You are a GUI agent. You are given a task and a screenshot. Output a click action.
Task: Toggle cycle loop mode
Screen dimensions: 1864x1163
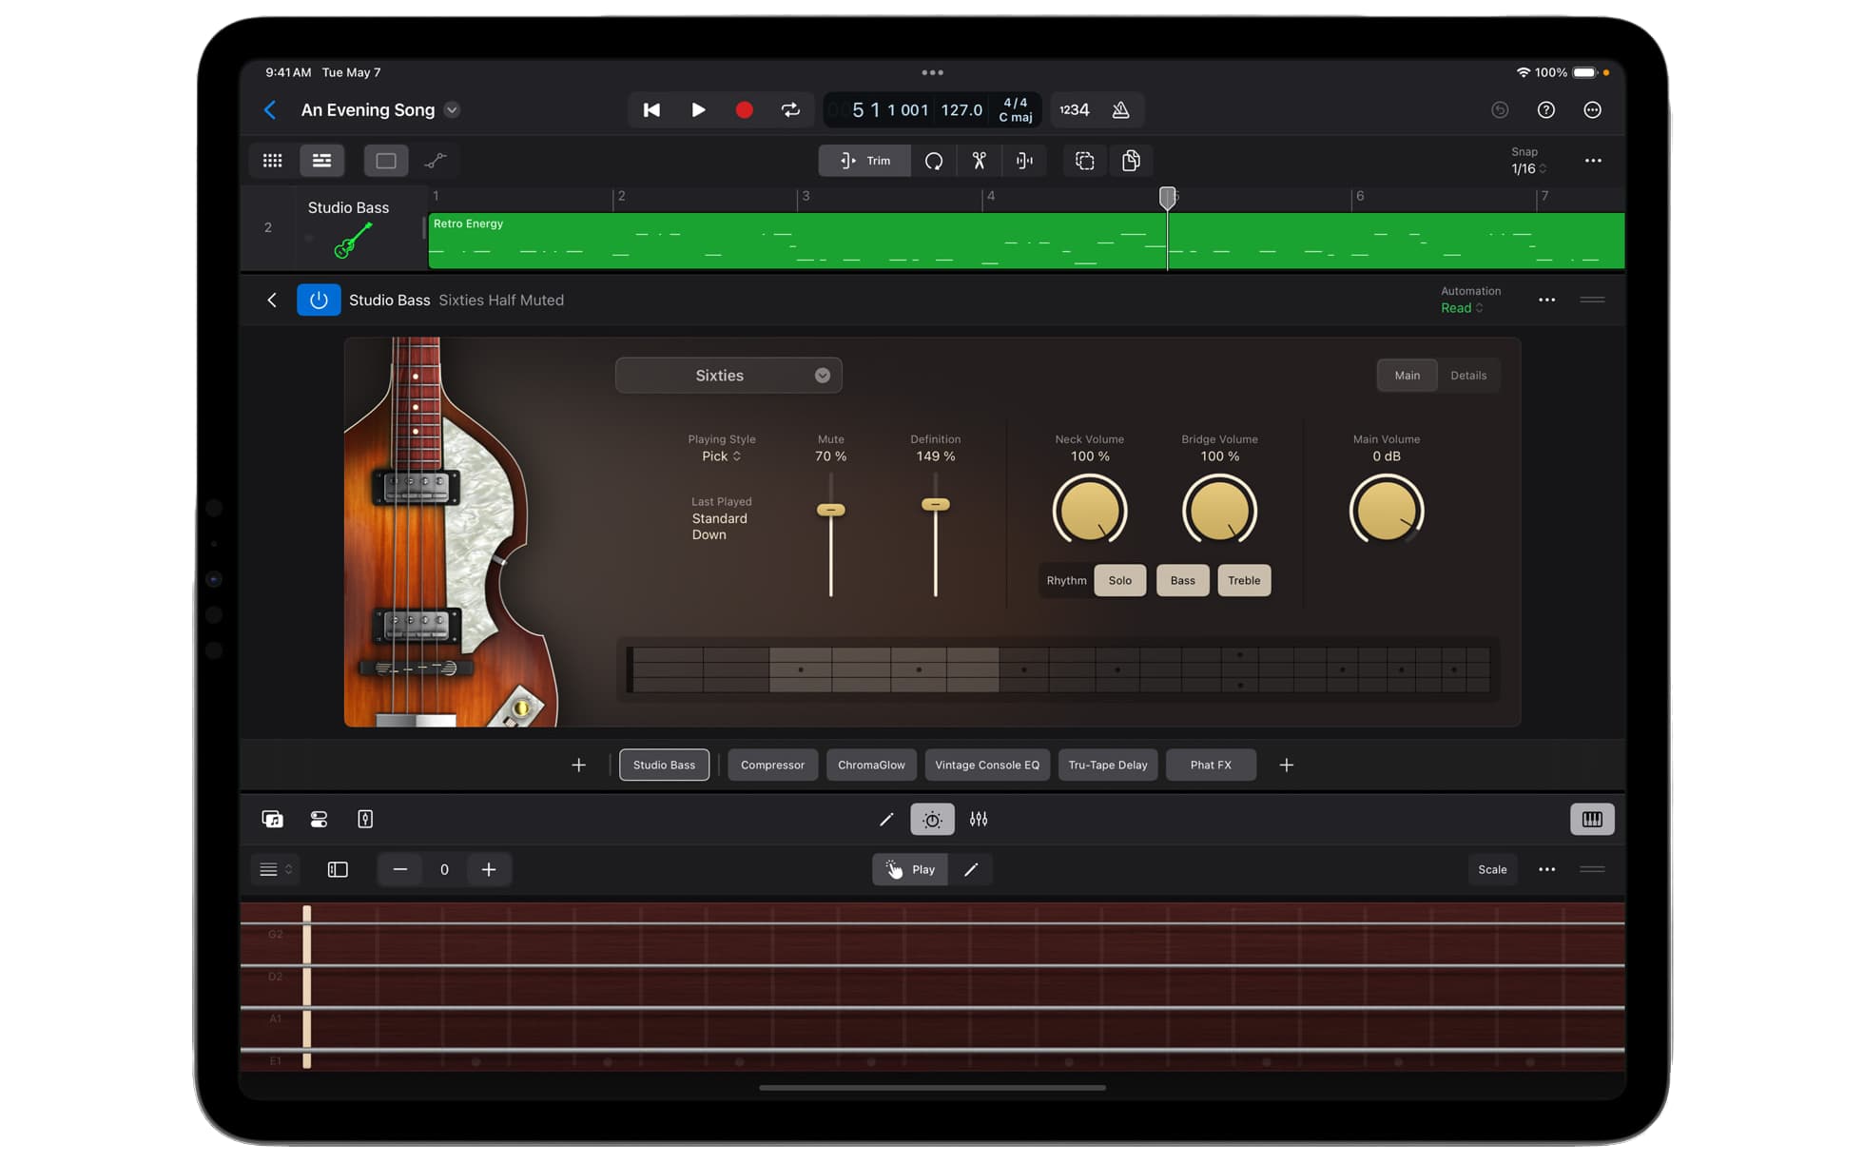tap(790, 110)
